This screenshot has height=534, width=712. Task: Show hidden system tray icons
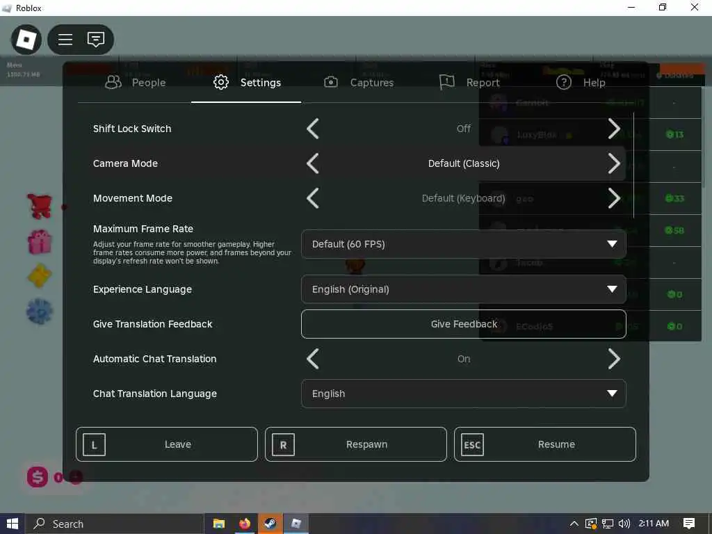(x=574, y=524)
